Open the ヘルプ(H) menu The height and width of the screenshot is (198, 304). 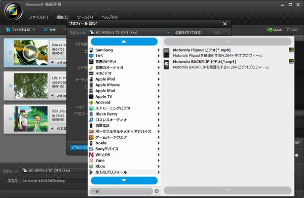(x=109, y=17)
